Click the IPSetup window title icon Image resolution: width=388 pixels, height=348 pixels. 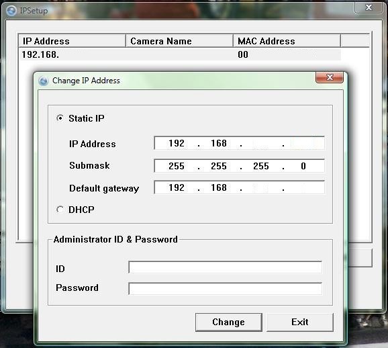pyautogui.click(x=11, y=11)
